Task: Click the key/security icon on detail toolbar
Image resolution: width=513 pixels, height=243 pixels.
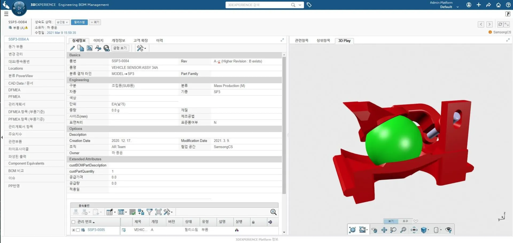Action: (x=98, y=48)
